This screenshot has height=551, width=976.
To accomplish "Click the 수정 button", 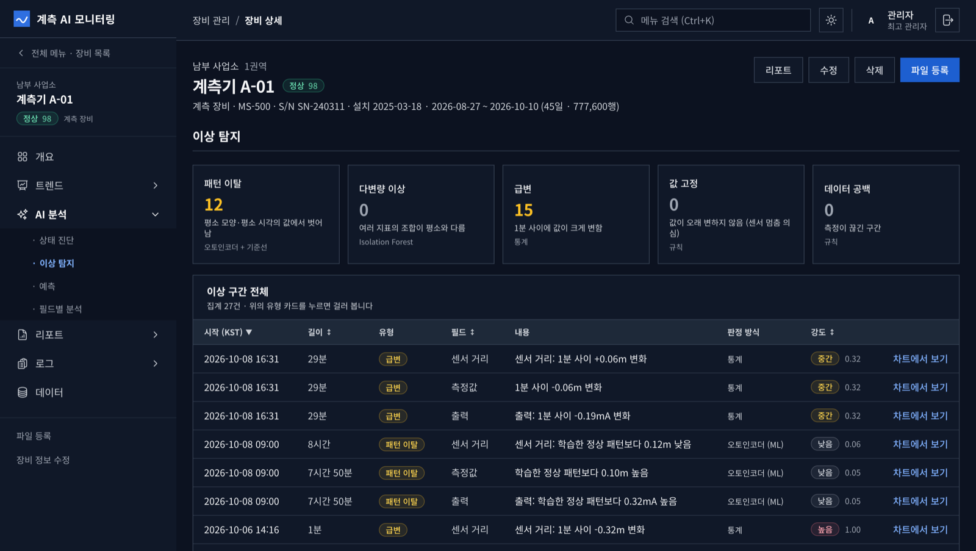I will point(828,70).
